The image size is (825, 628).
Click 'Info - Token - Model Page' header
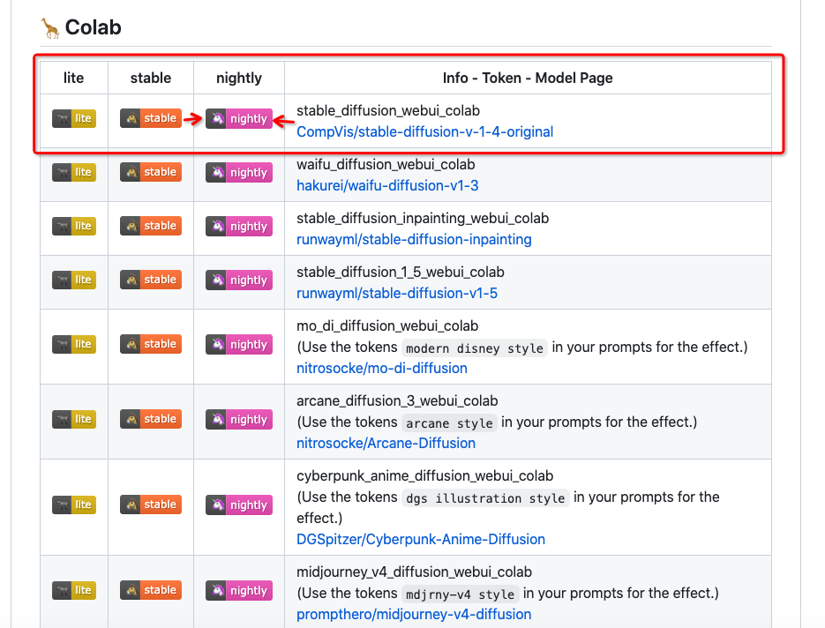[x=528, y=78]
